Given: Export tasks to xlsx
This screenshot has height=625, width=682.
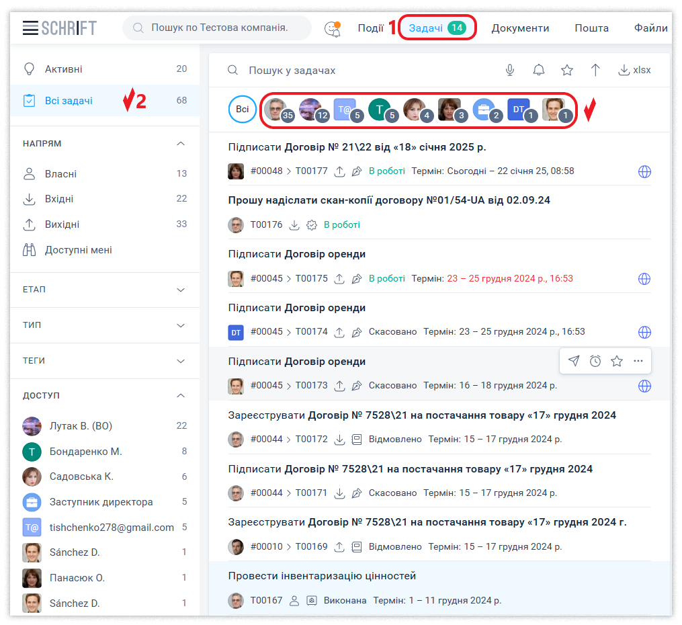Looking at the screenshot, I should click(x=634, y=70).
